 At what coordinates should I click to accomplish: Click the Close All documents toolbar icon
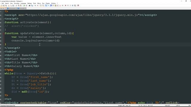click(11, 5)
